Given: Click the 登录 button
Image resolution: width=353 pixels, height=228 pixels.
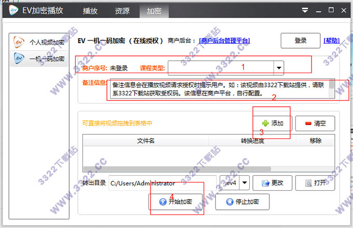Looking at the screenshot, I should [x=301, y=40].
